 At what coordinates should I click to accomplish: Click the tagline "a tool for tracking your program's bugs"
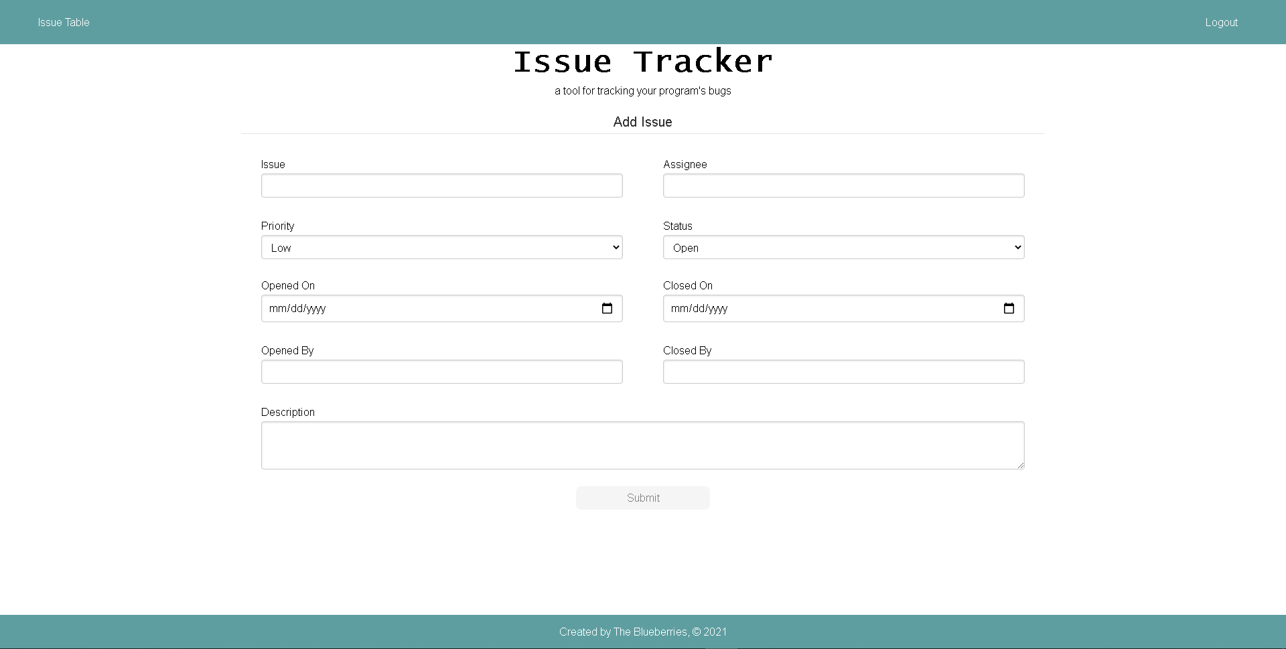pyautogui.click(x=643, y=90)
